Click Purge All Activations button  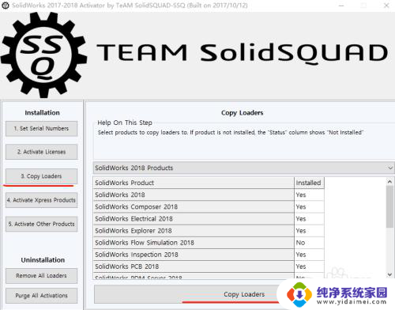(42, 296)
